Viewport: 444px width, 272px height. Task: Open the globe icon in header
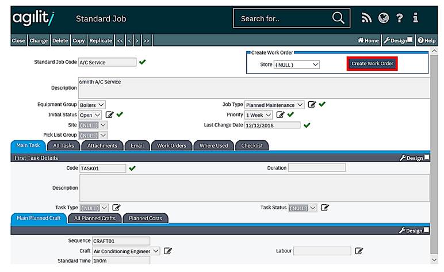tap(383, 18)
